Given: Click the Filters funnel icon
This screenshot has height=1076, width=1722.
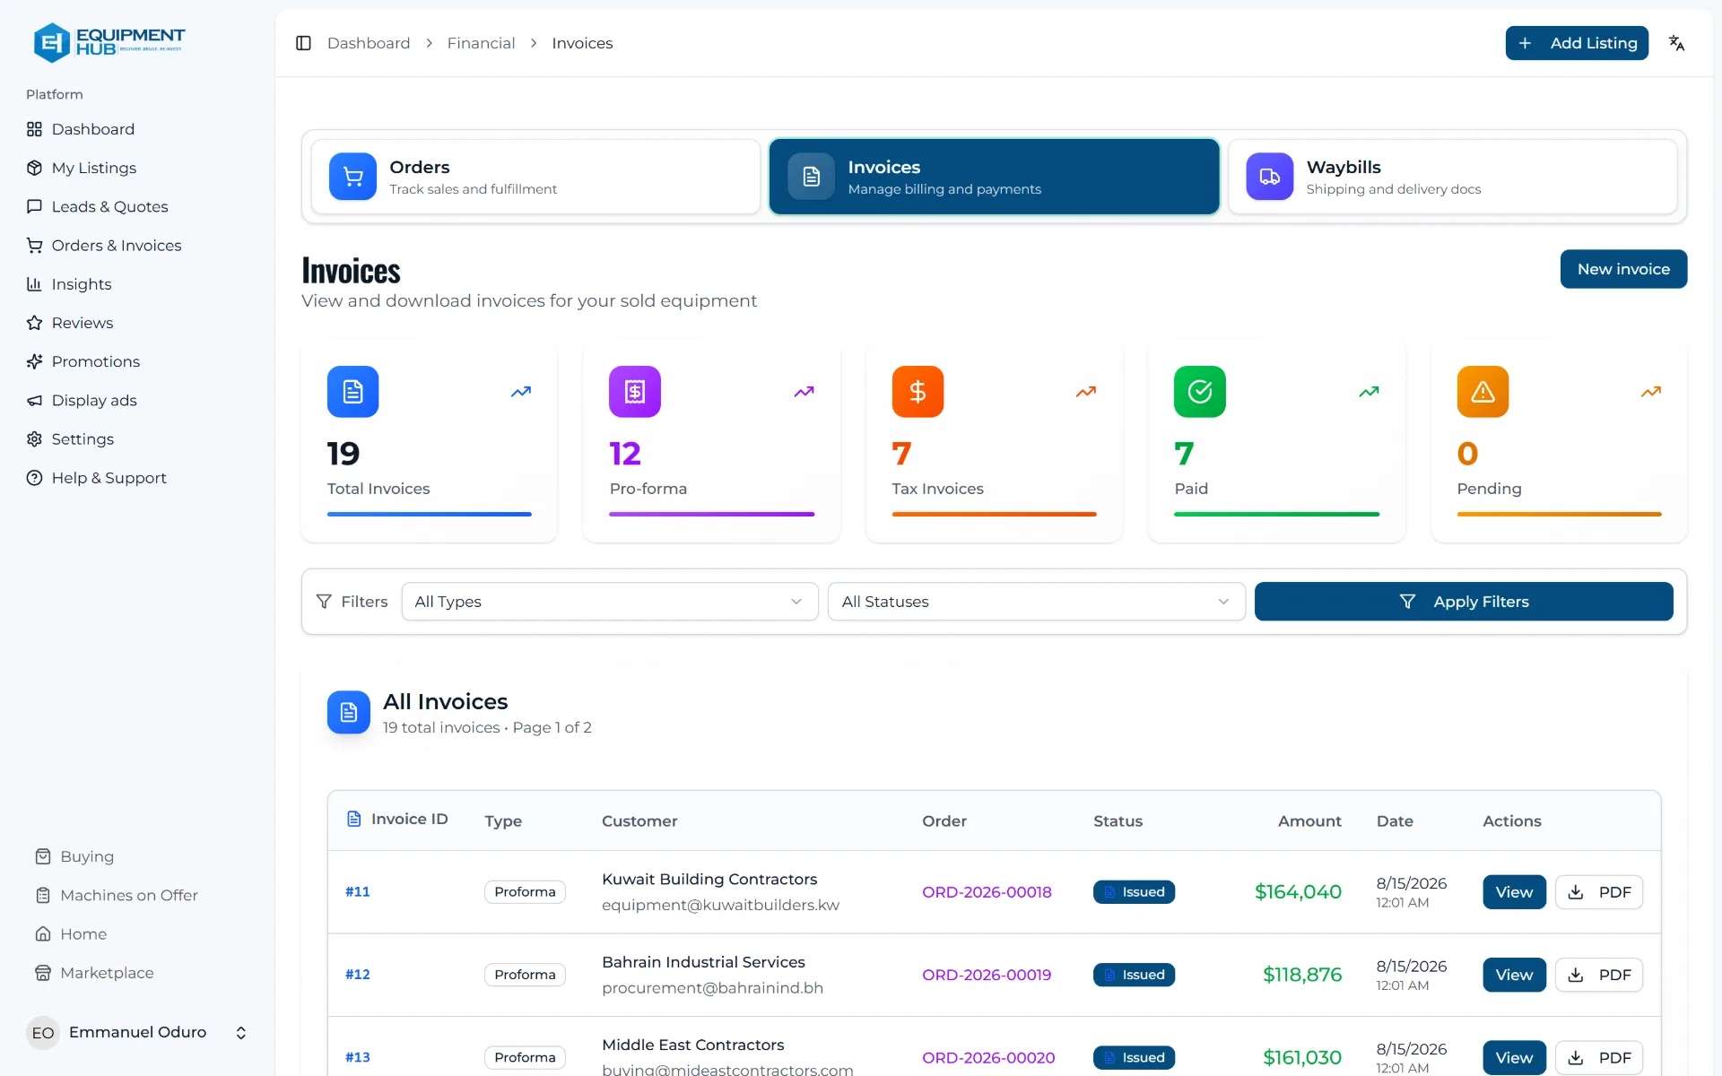Looking at the screenshot, I should tap(324, 602).
